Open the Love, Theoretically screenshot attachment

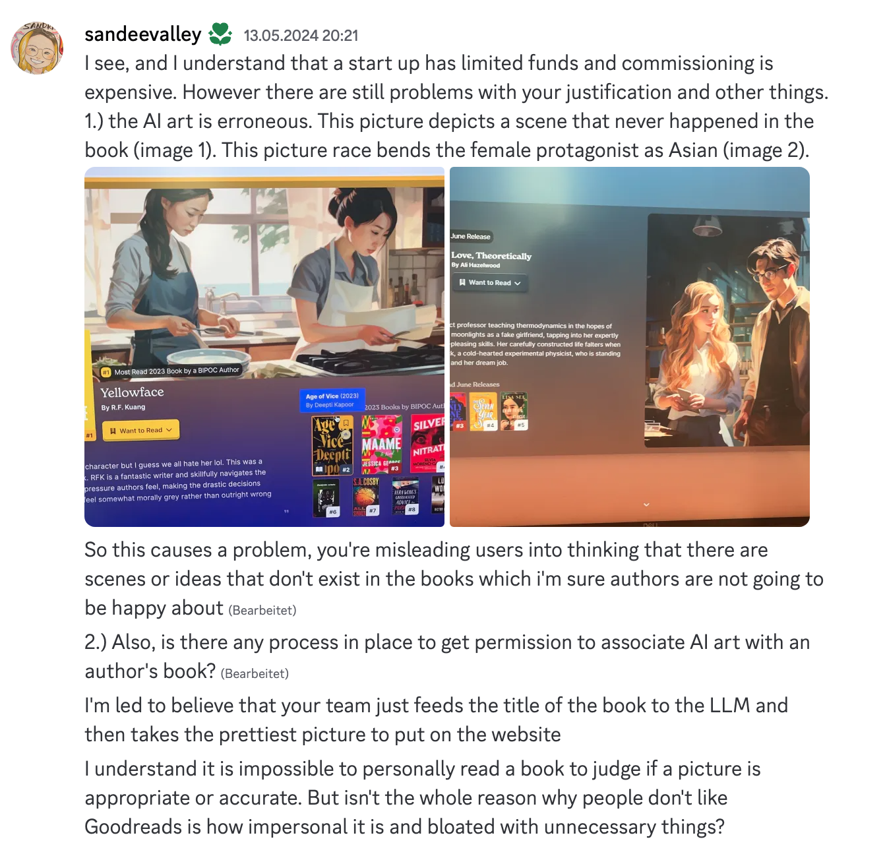tap(630, 347)
